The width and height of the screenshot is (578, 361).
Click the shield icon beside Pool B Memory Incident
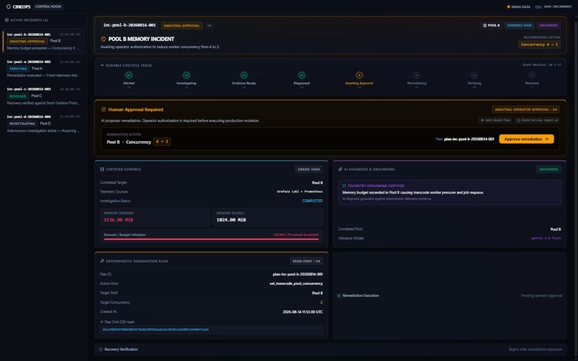point(103,39)
